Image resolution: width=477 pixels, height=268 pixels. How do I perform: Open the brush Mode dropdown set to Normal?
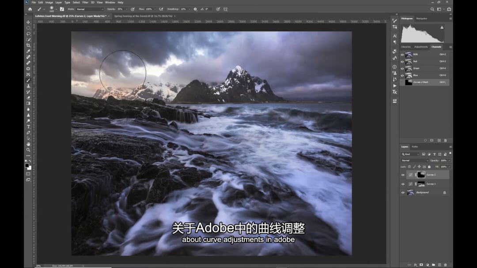click(90, 9)
